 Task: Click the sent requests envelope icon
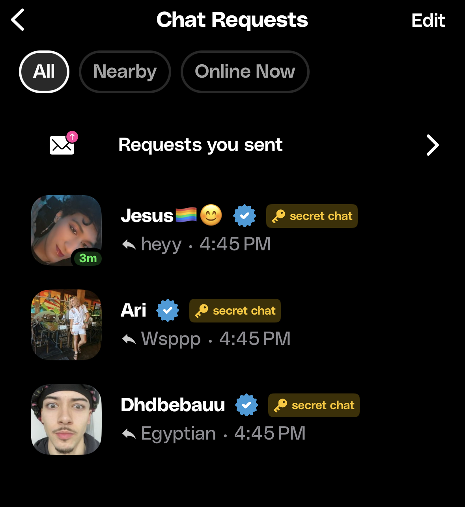point(62,144)
